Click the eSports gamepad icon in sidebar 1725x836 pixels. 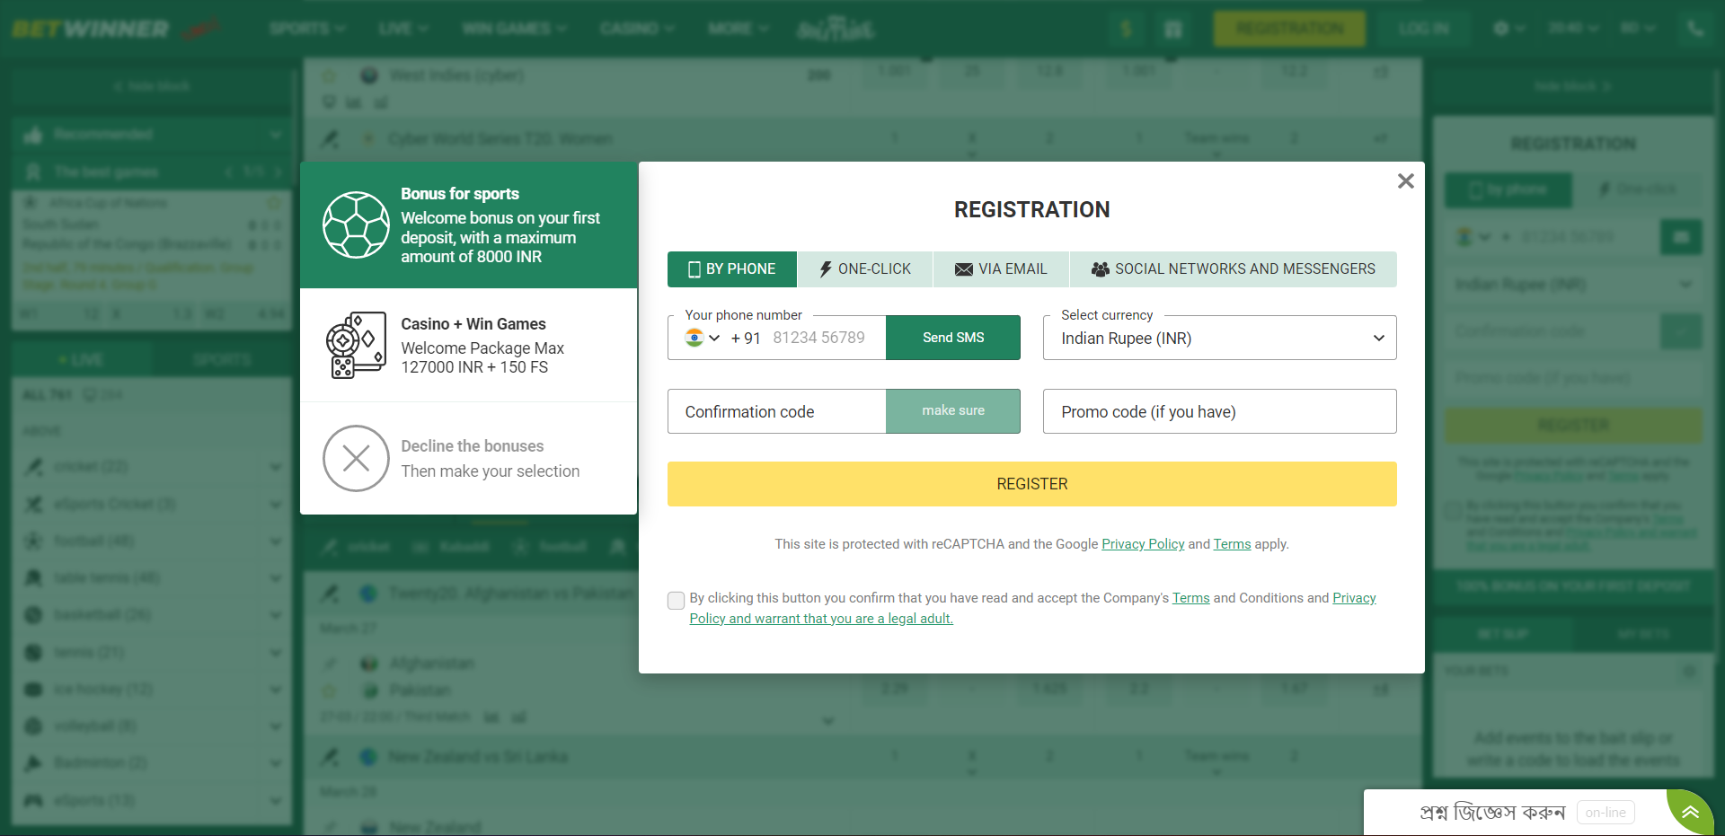(x=33, y=800)
